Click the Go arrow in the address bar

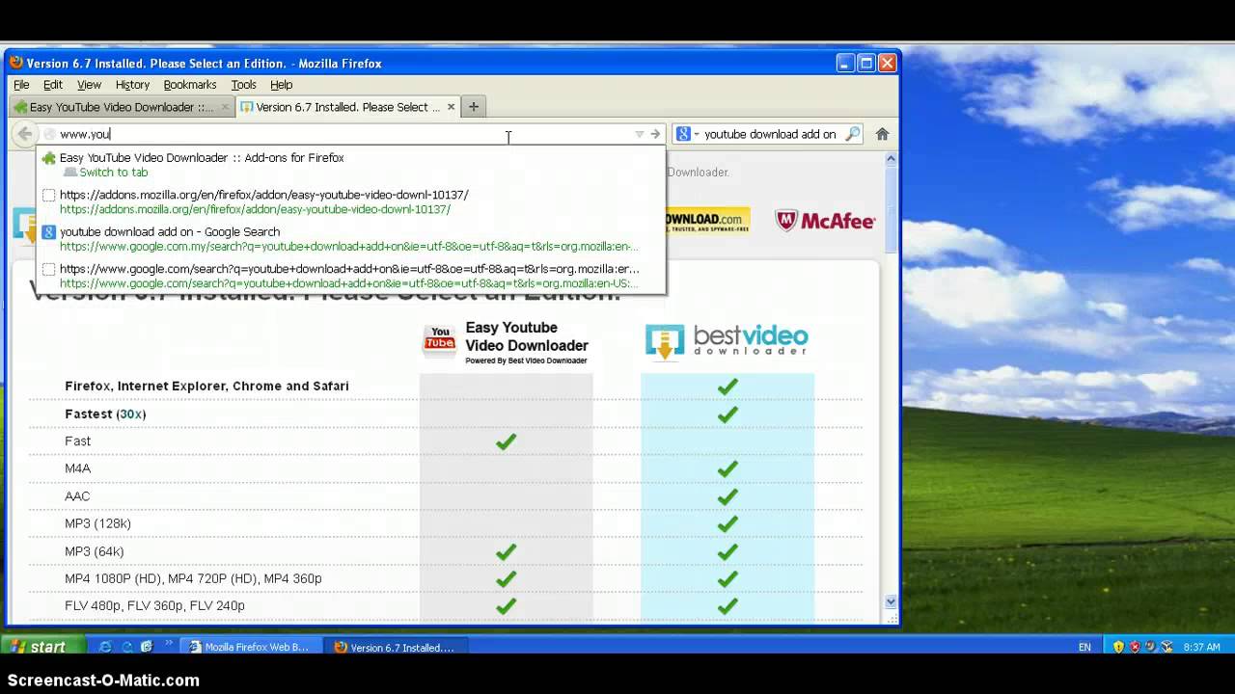coord(655,134)
